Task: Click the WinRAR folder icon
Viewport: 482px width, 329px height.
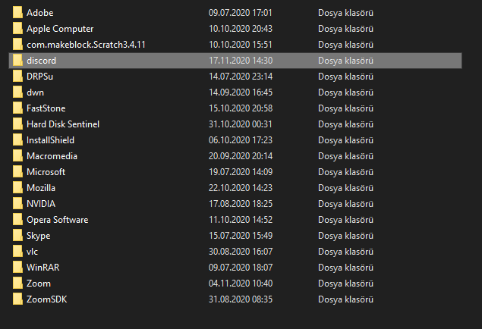Action: (17, 268)
